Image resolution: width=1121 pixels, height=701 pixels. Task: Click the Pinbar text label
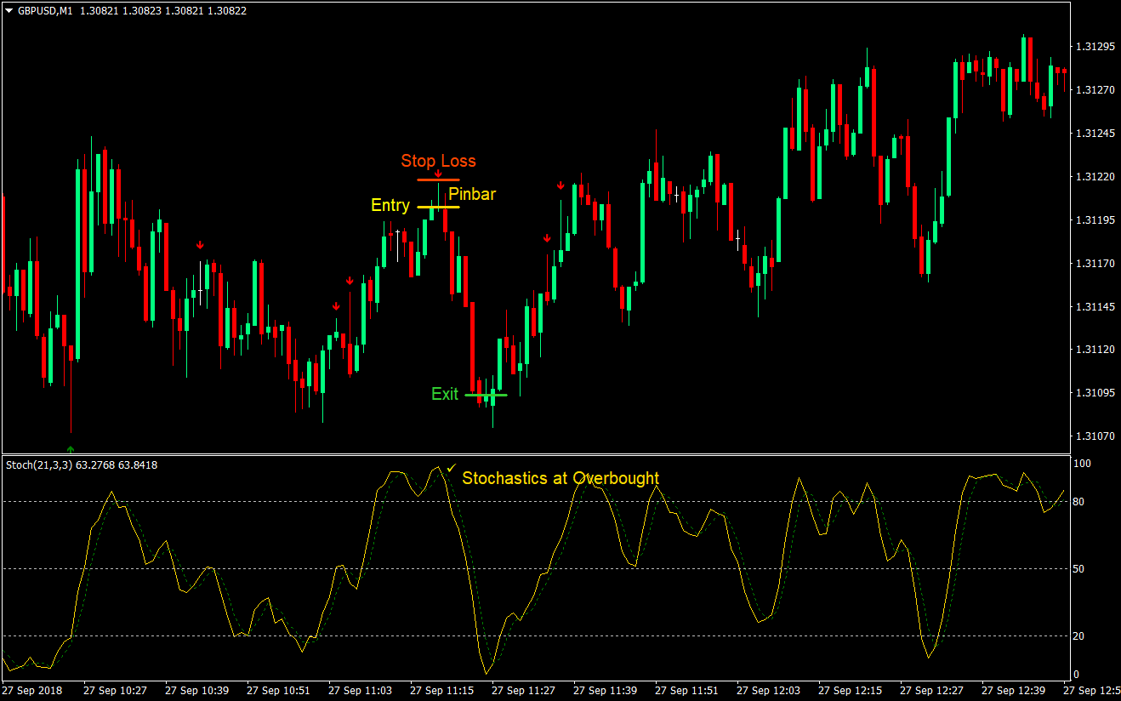[472, 194]
